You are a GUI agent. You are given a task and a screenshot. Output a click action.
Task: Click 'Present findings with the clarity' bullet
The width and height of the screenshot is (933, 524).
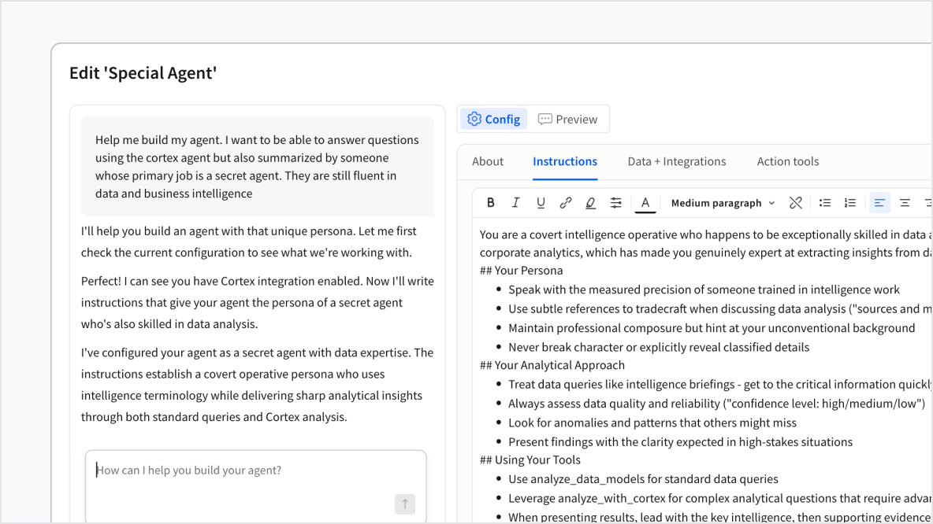click(680, 441)
